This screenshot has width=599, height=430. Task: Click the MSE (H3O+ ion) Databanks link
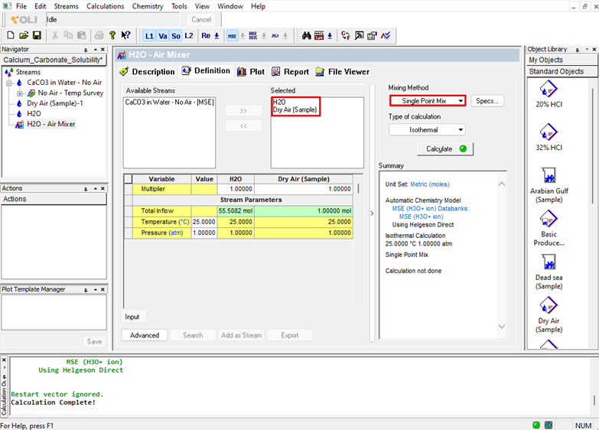click(x=431, y=208)
